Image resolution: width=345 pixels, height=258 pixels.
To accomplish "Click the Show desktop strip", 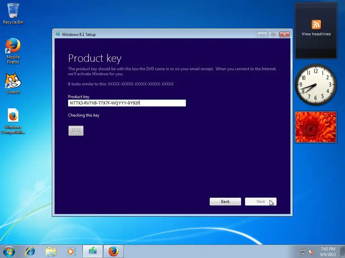I will 343,251.
